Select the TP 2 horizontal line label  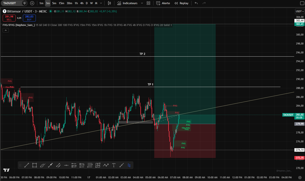coord(142,54)
